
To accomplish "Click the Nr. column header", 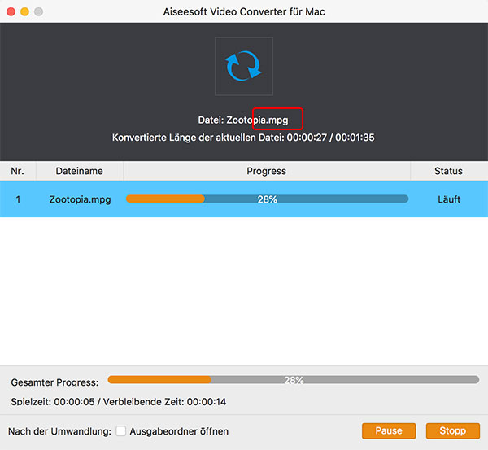I will click(18, 171).
